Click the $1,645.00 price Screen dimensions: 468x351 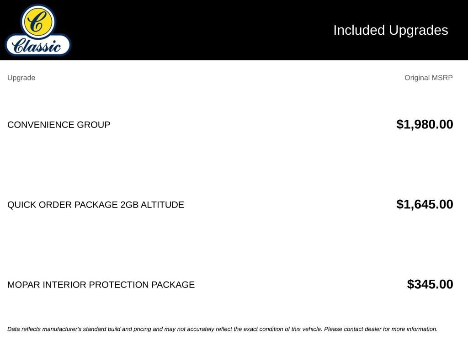(425, 204)
